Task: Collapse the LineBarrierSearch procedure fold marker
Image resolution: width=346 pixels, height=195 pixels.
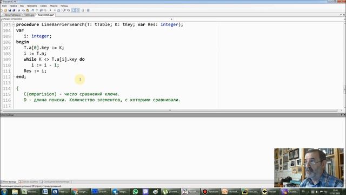Action: click(14, 24)
